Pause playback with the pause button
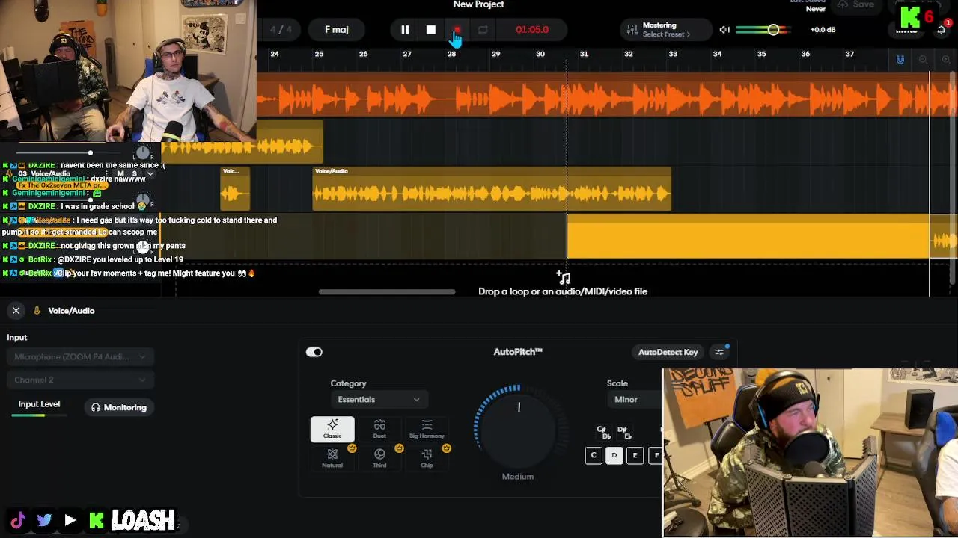Image resolution: width=958 pixels, height=538 pixels. [x=405, y=30]
